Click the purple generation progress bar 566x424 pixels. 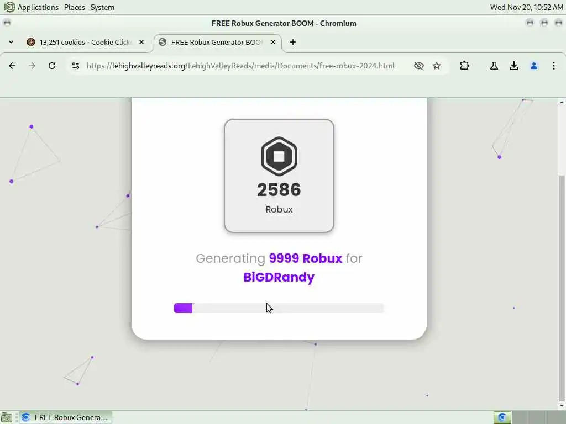tap(279, 308)
